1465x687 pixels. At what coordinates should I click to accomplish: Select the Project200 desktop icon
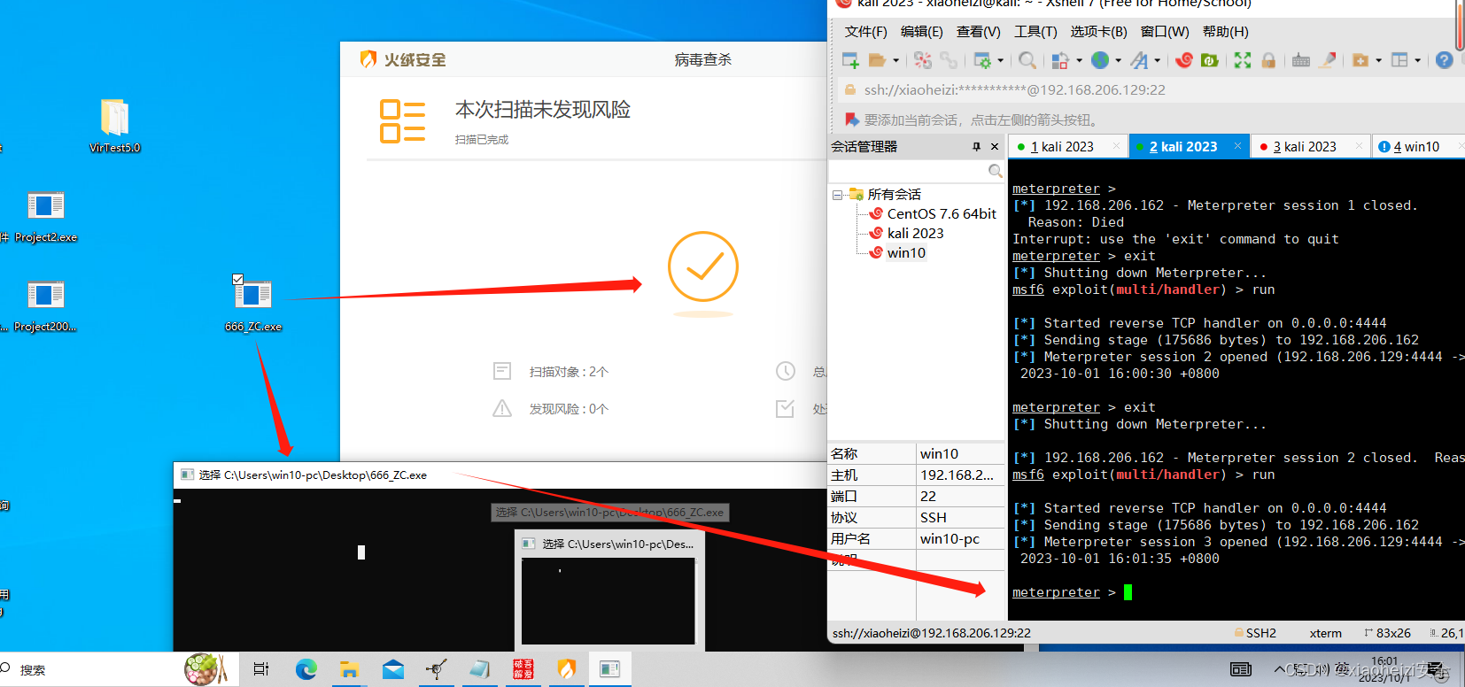click(x=45, y=306)
